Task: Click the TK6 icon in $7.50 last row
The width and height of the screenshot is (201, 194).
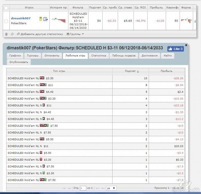Action: click(x=43, y=180)
